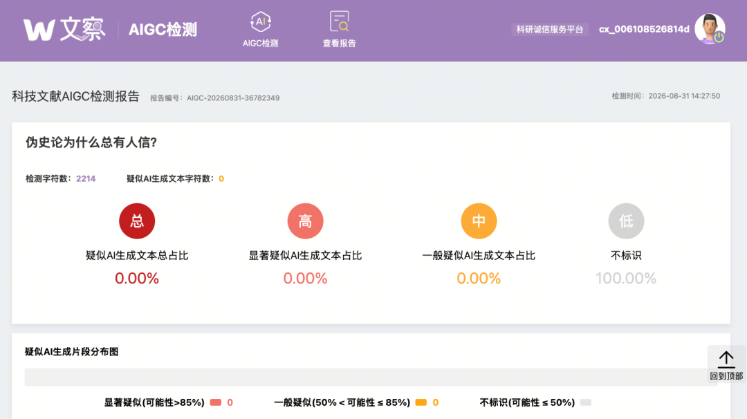Image resolution: width=747 pixels, height=419 pixels.
Task: Click the gray segment distribution bar
Action: coord(371,377)
